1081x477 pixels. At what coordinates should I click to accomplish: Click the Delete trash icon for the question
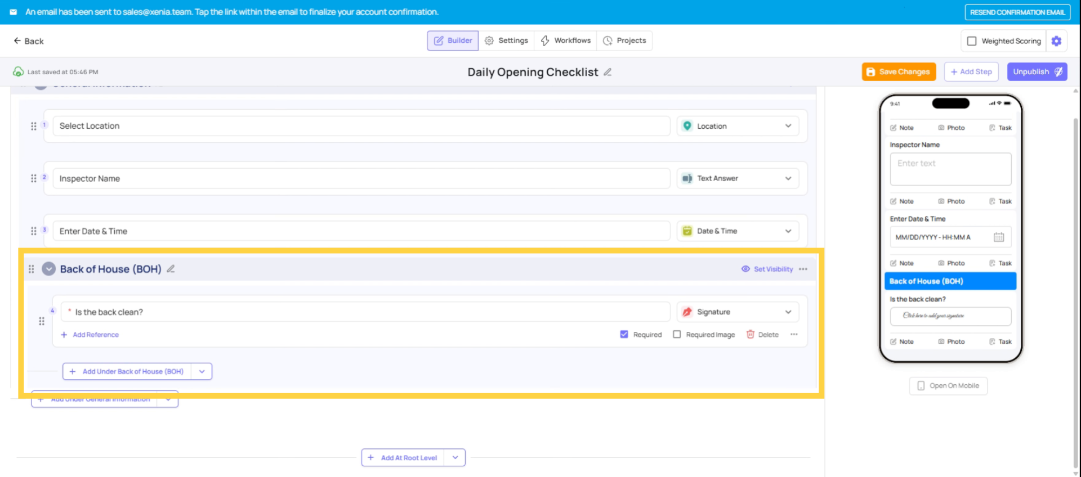[x=750, y=335]
